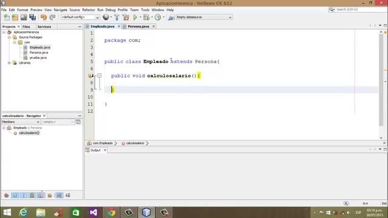
Task: Click the New File toolbar icon
Action: point(7,17)
